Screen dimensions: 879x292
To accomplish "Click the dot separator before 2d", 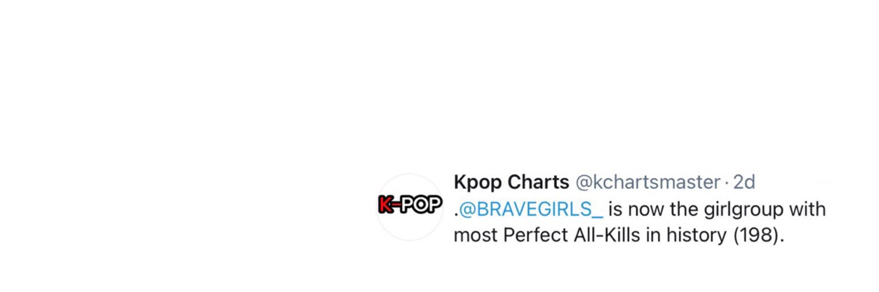I will pyautogui.click(x=727, y=183).
